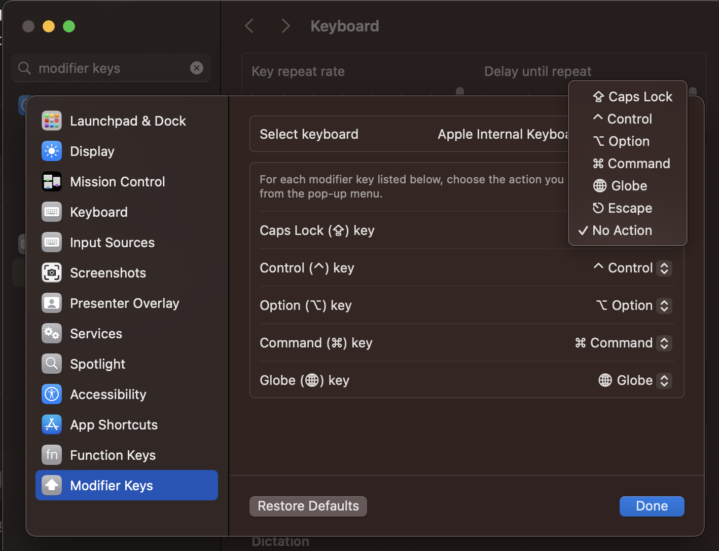Open Services settings
719x551 pixels.
click(x=96, y=333)
